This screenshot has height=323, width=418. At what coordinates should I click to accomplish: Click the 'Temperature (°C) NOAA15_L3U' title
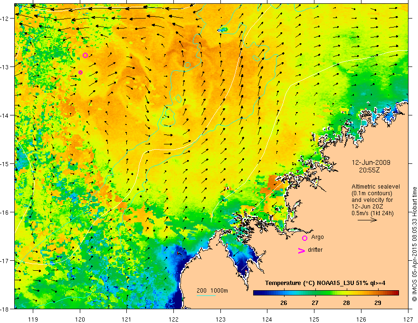(310, 283)
